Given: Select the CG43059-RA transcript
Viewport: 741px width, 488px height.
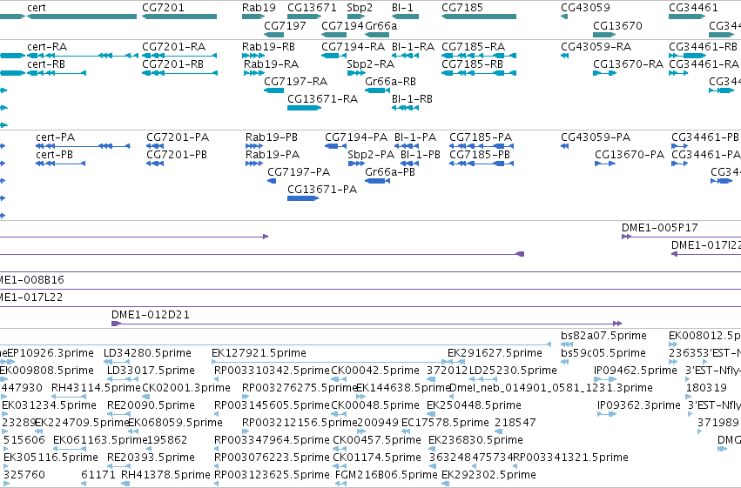Looking at the screenshot, I should 564,56.
